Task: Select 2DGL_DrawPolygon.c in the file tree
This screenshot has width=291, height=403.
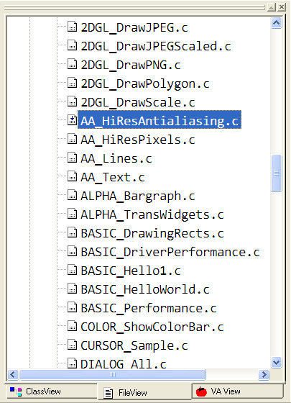Action: pos(145,83)
